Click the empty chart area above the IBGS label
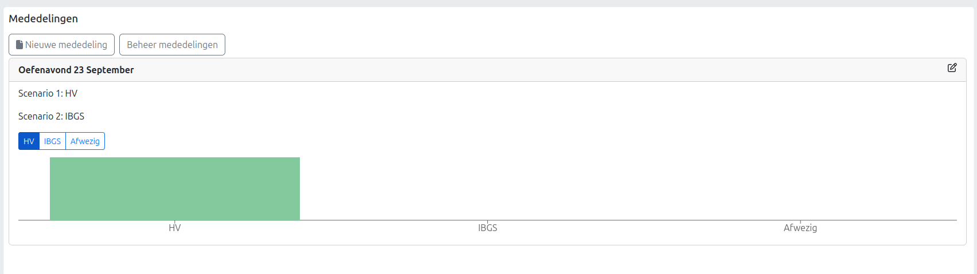Screen dimensions: 977x274 click(487, 189)
